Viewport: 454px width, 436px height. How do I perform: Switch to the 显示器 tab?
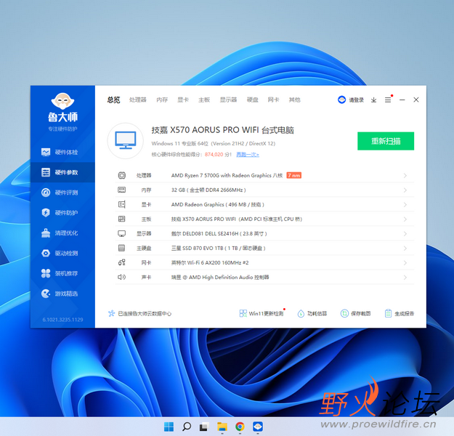228,100
